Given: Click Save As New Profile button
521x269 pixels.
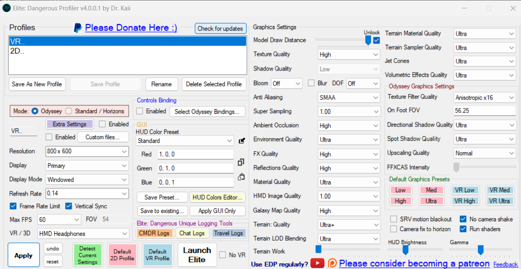Looking at the screenshot, I should pos(37,84).
